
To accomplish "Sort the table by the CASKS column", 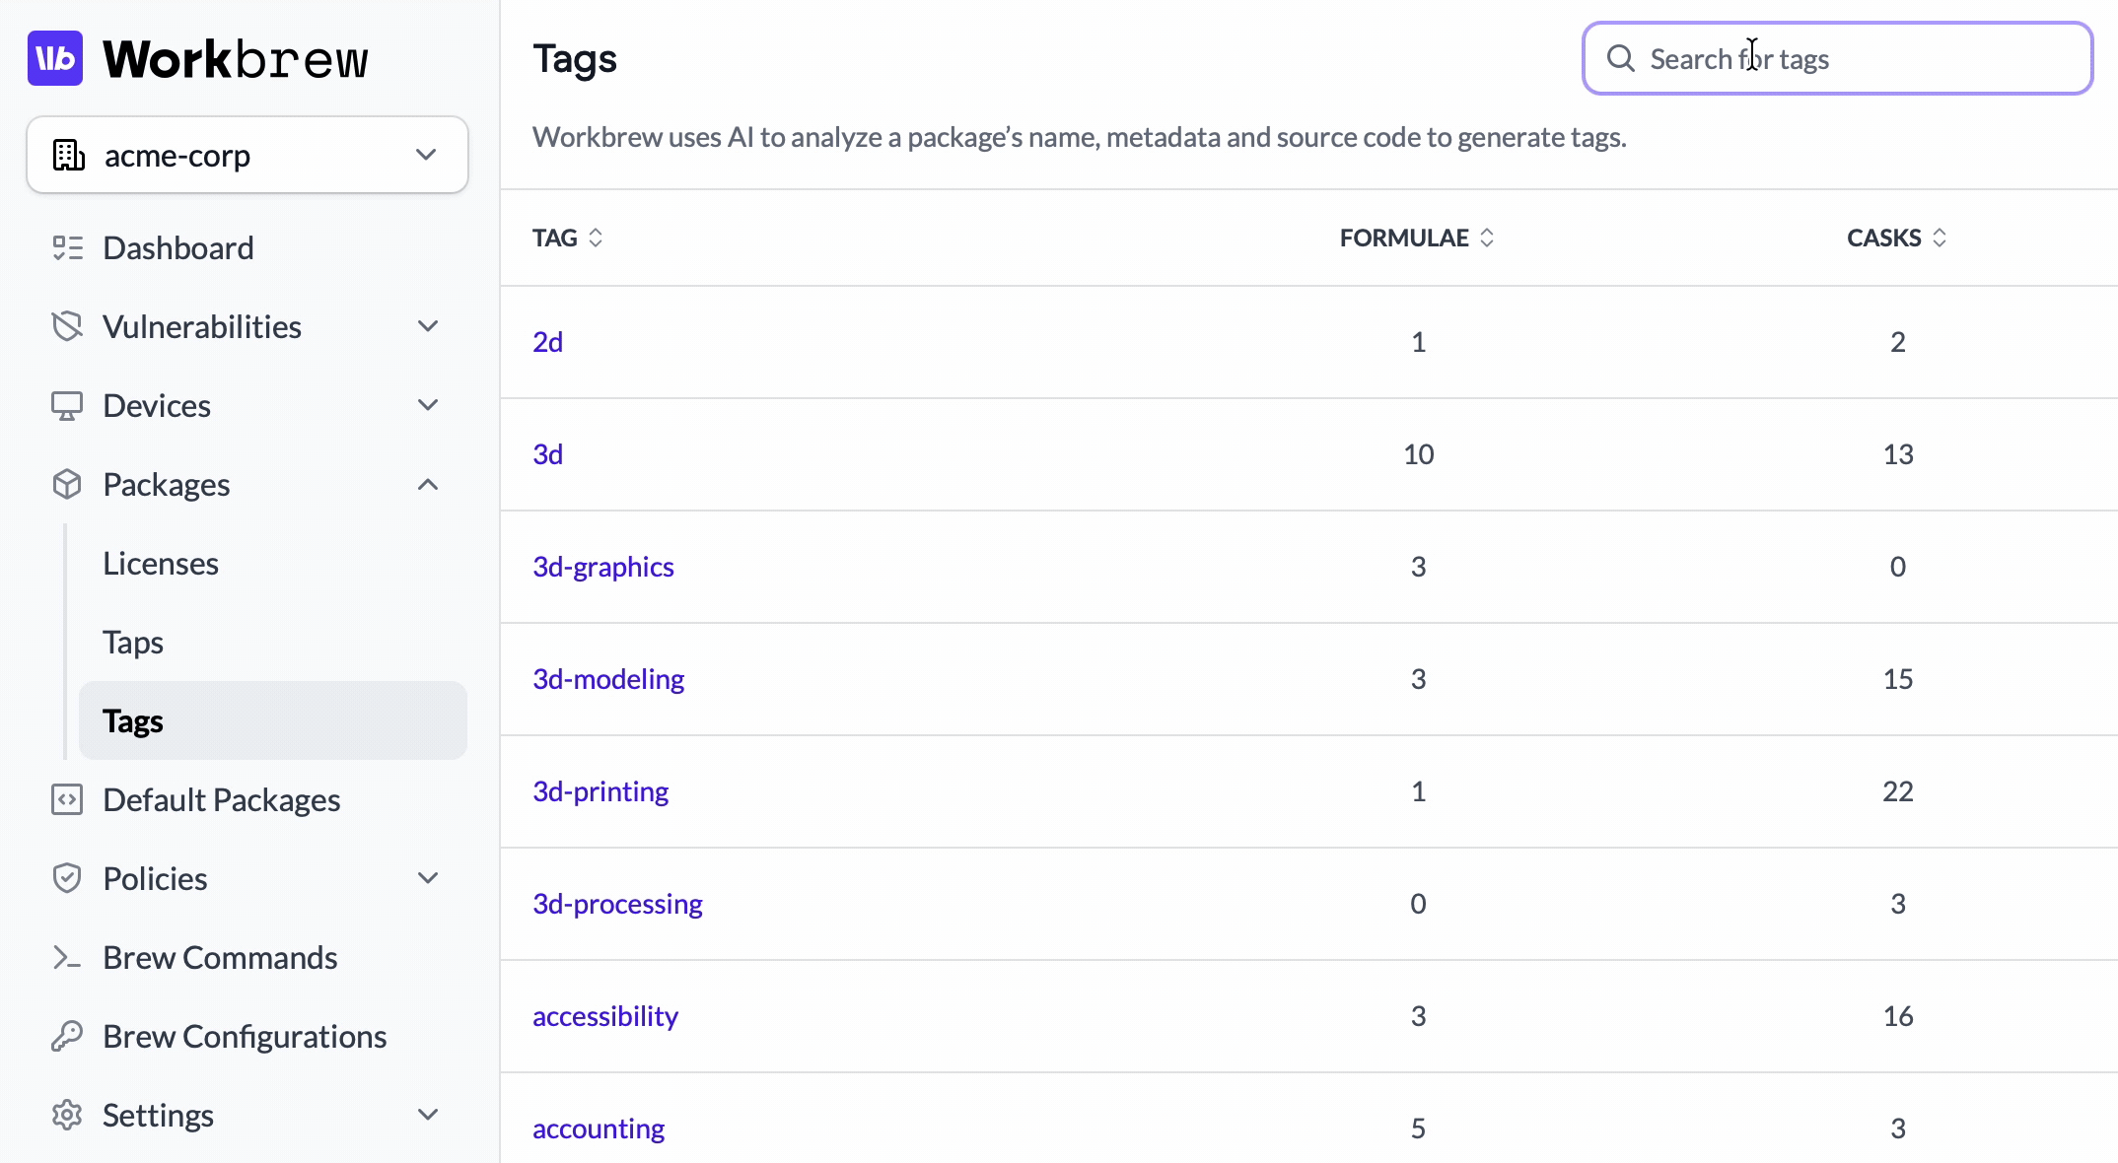I will 1895,238.
